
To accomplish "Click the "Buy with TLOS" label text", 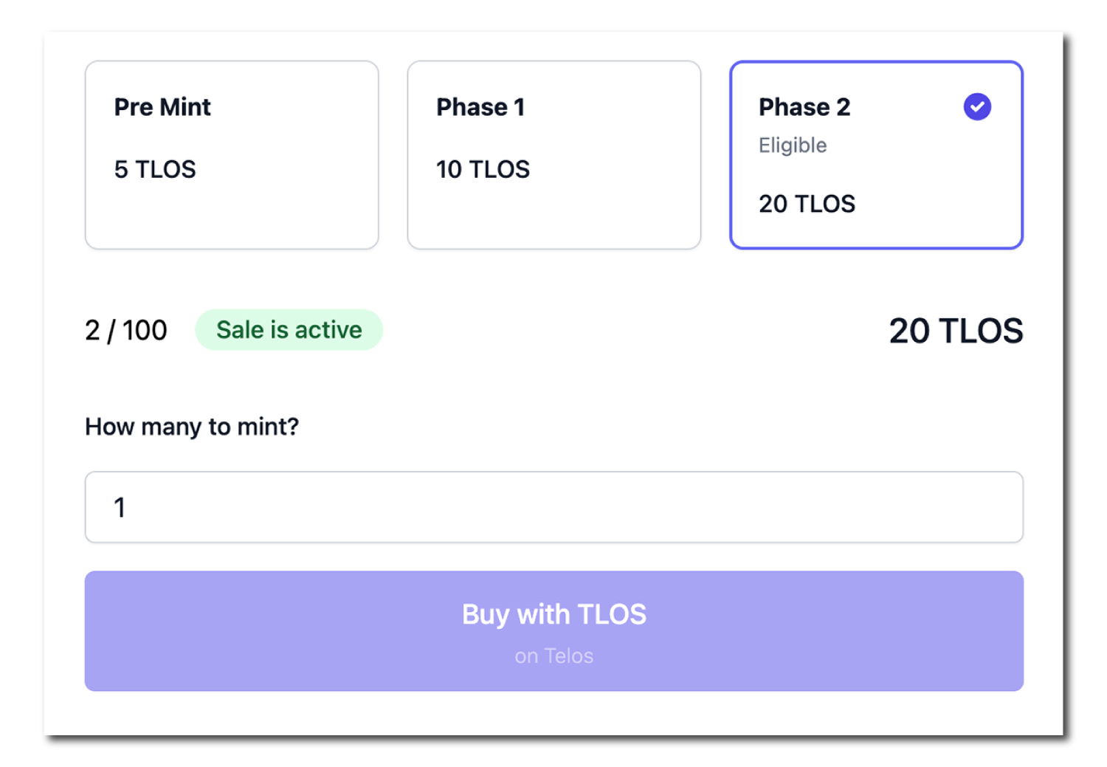I will coord(553,614).
